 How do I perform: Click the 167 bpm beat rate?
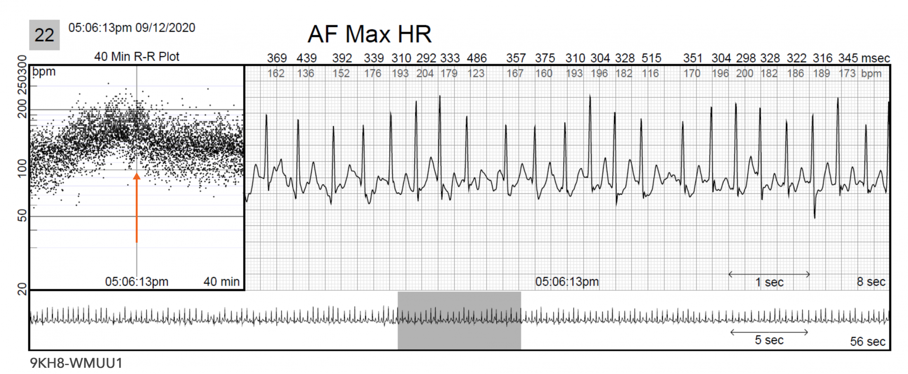pos(515,74)
